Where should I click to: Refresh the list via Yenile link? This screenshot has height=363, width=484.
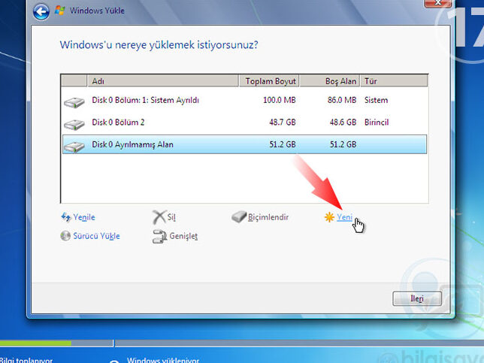[84, 217]
